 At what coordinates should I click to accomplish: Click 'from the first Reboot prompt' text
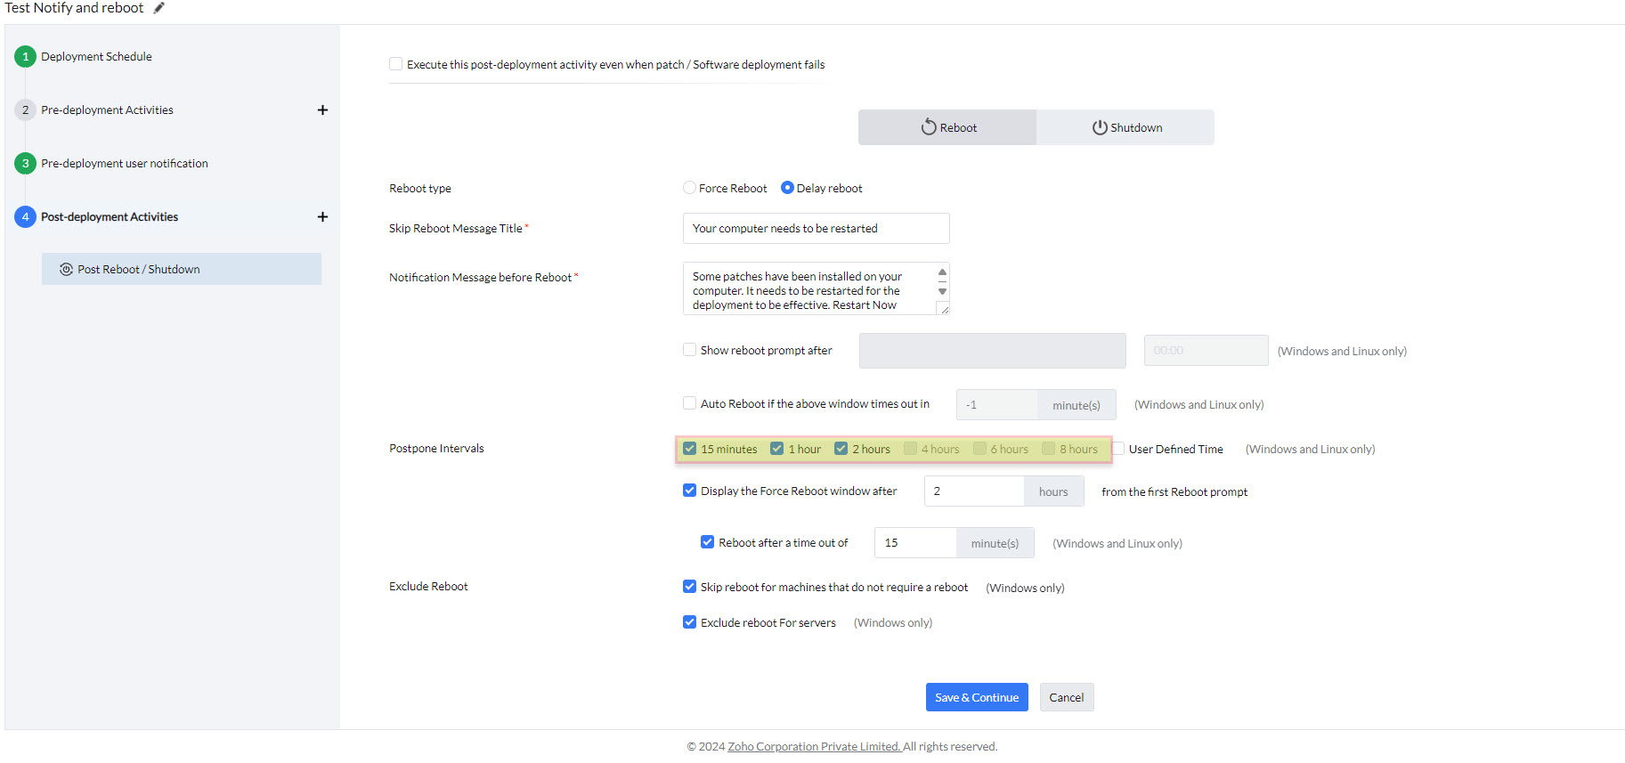1174,492
